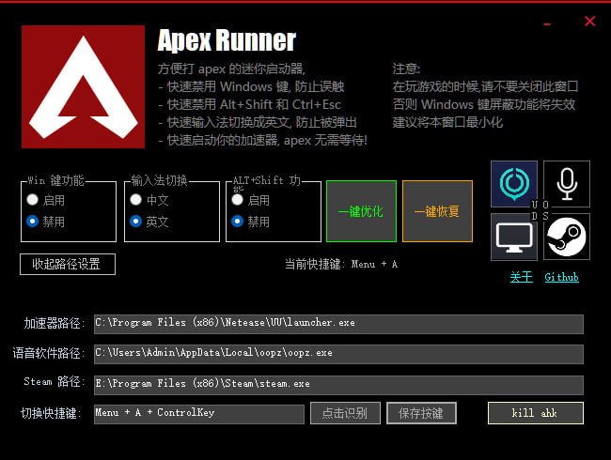
Task: Click the kill ahk button
Action: [x=536, y=413]
